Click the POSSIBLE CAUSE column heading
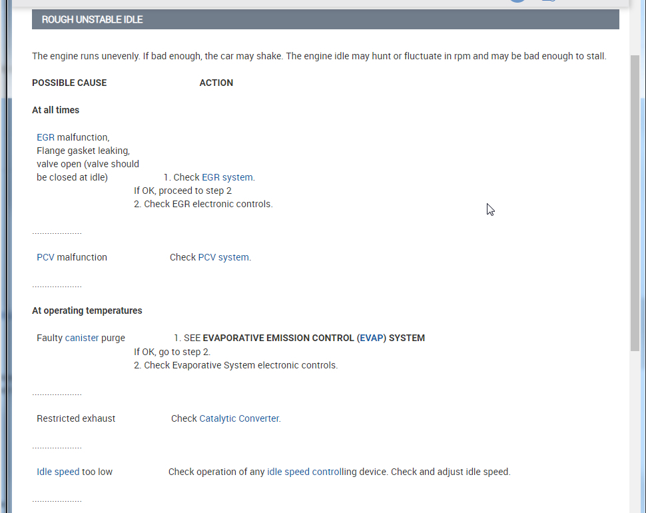This screenshot has width=646, height=513. click(69, 83)
